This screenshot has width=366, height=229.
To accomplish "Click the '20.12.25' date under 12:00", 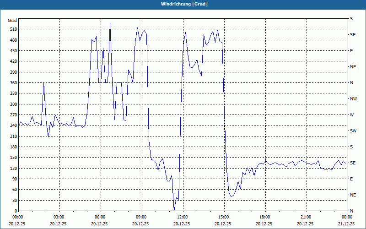I will (x=182, y=224).
